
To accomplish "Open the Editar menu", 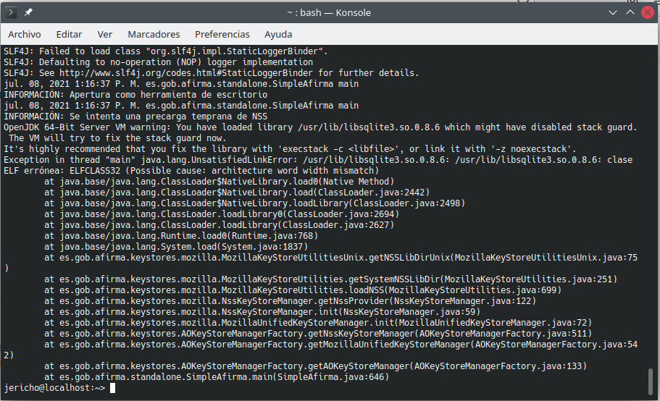I will point(69,34).
